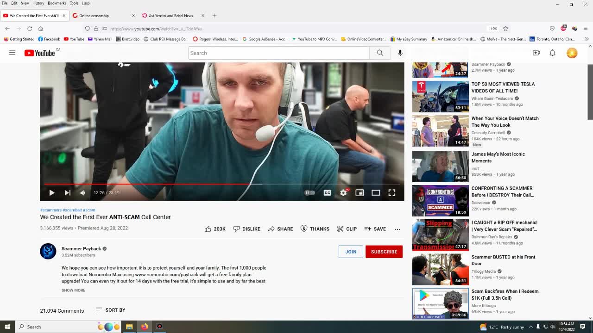This screenshot has height=333, width=593.
Task: Skip to next video in the player
Action: (68, 193)
